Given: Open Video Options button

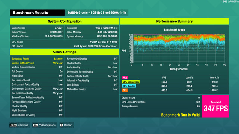Looking at the screenshot, I should point(44,125).
